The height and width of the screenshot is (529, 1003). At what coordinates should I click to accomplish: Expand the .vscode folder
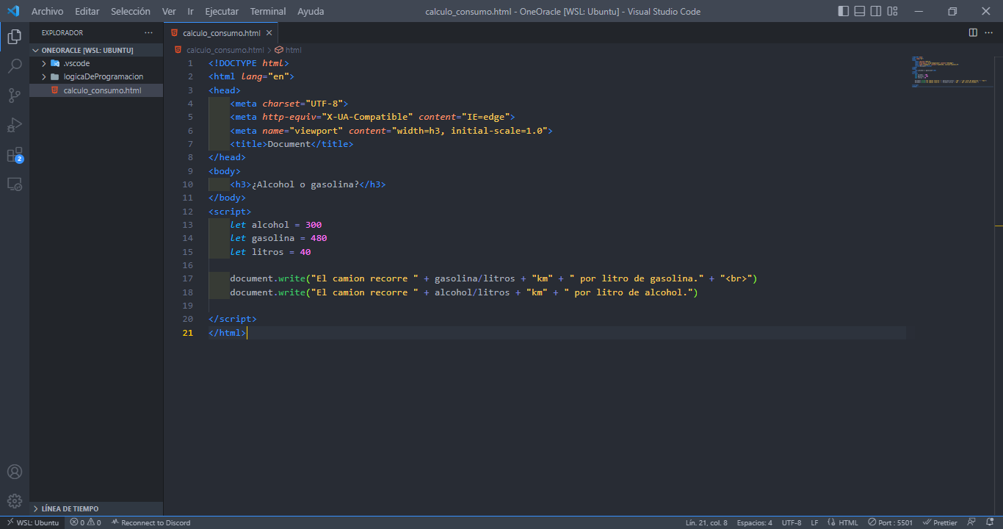[x=96, y=63]
